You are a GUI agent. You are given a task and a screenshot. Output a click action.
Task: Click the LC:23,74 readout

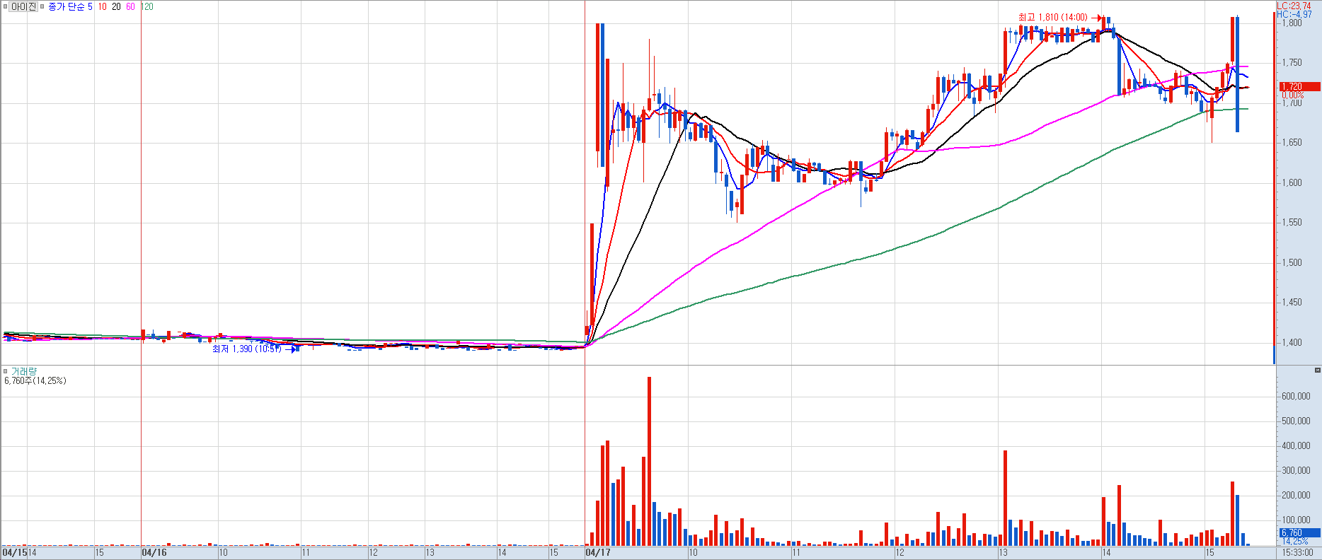coord(1294,6)
